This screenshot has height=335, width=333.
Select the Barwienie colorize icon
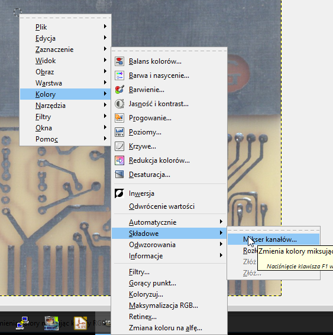pyautogui.click(x=119, y=90)
